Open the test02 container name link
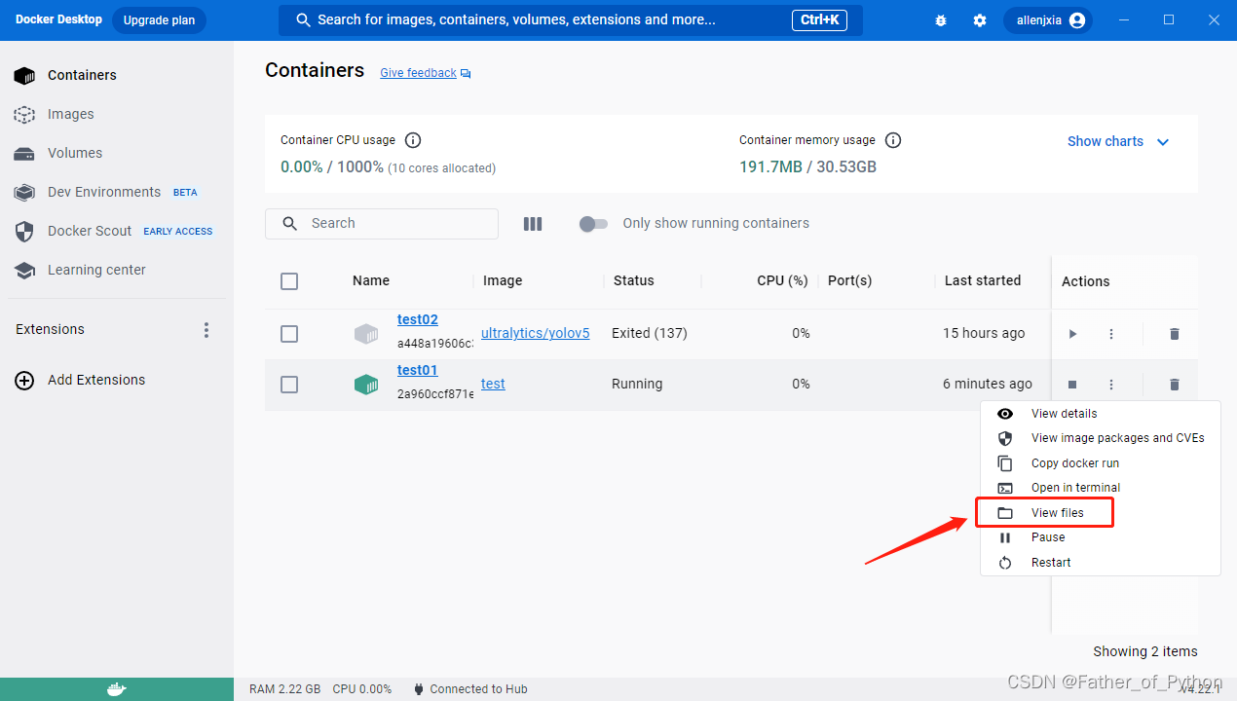Screen dimensions: 1237x701 point(418,319)
